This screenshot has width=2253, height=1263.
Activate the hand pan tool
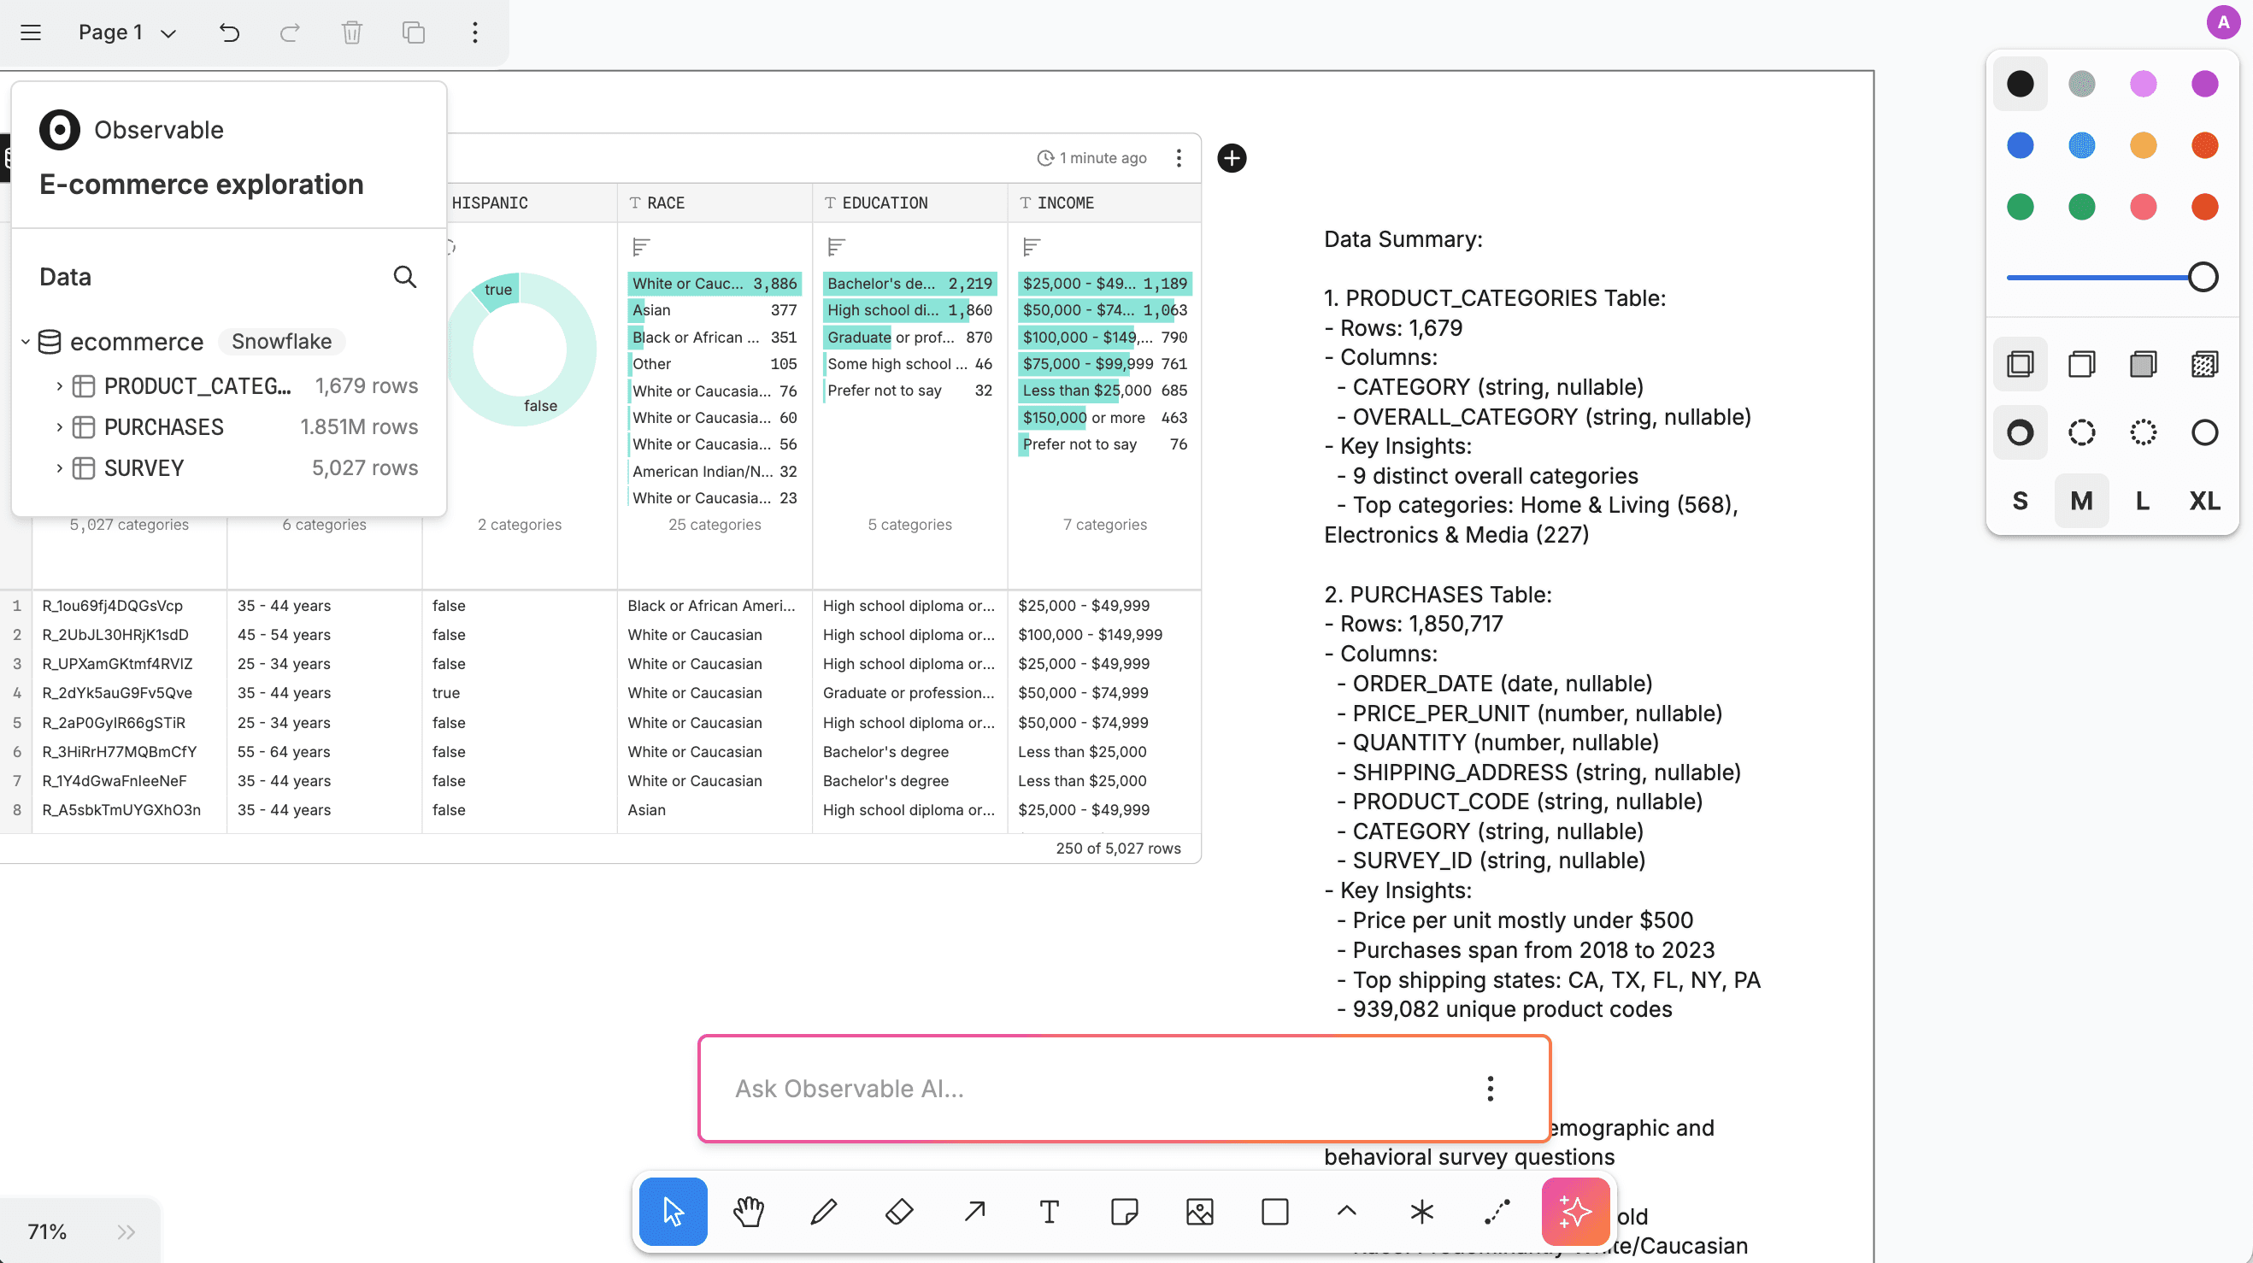tap(748, 1212)
